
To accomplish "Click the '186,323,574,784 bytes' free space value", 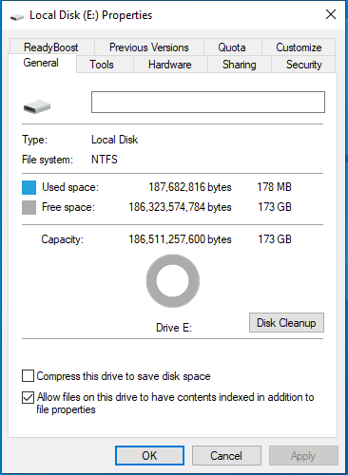I will tap(180, 207).
